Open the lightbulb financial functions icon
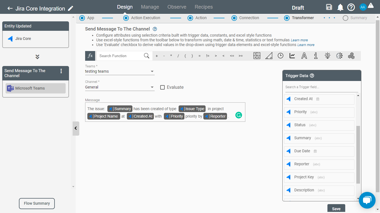Viewport: 380px width, 213px height. pyautogui.click(x=327, y=56)
